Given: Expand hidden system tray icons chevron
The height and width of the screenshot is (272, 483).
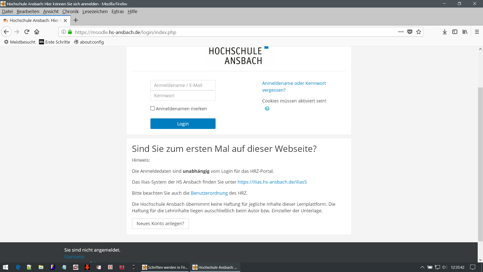Looking at the screenshot, I should point(422,267).
